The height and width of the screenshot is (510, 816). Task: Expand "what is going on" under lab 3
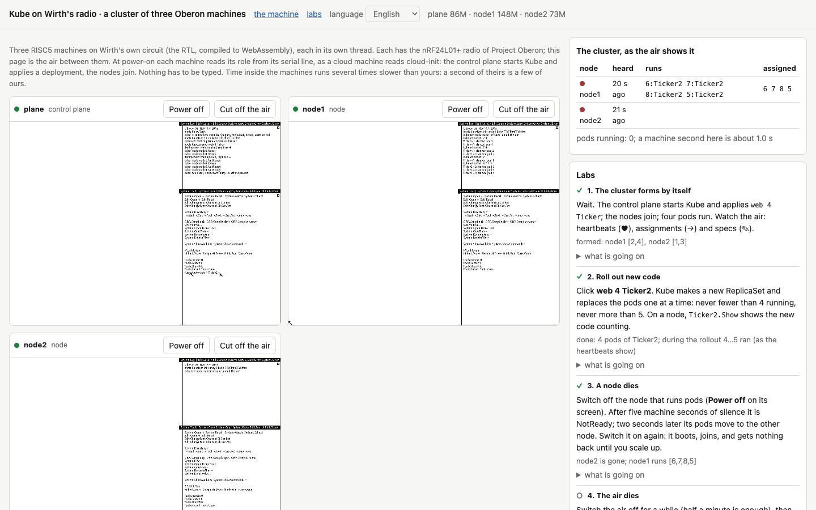(x=610, y=475)
